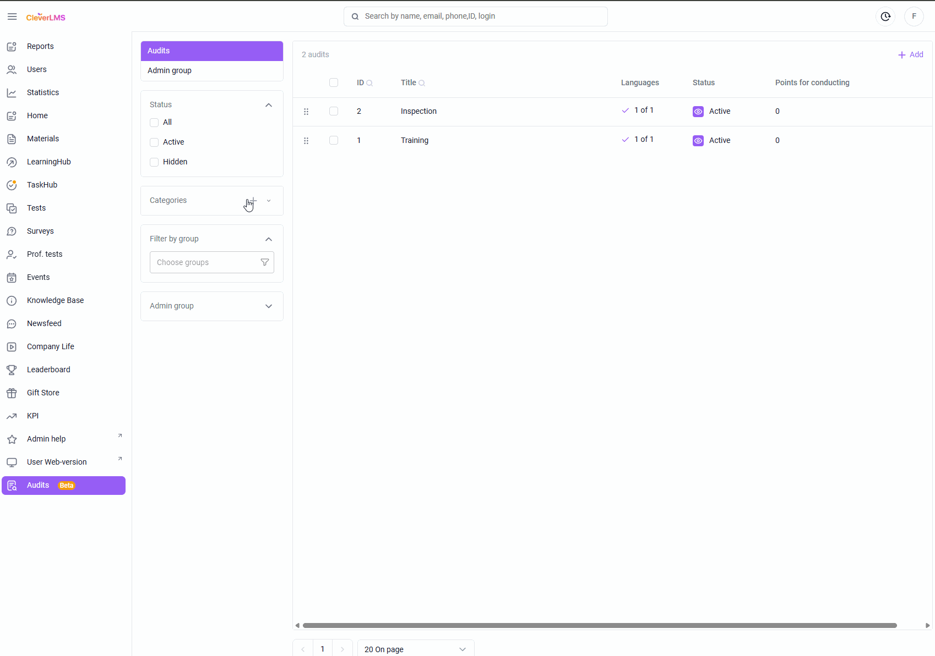
Task: Switch to the Admin group tab
Action: [x=170, y=70]
